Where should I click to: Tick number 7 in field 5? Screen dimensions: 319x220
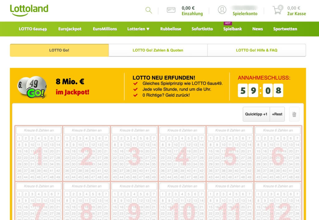point(250,138)
